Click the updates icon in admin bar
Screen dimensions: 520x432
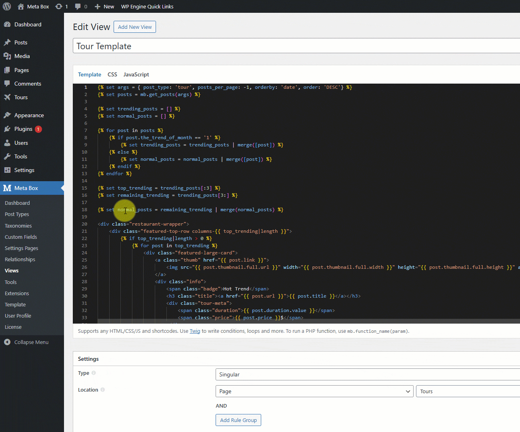coord(59,6)
